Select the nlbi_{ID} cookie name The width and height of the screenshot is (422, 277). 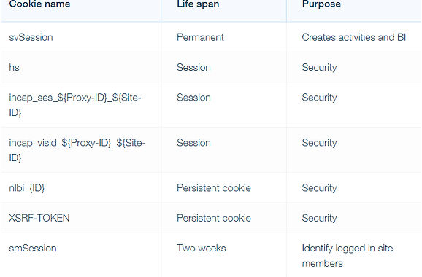click(x=27, y=188)
